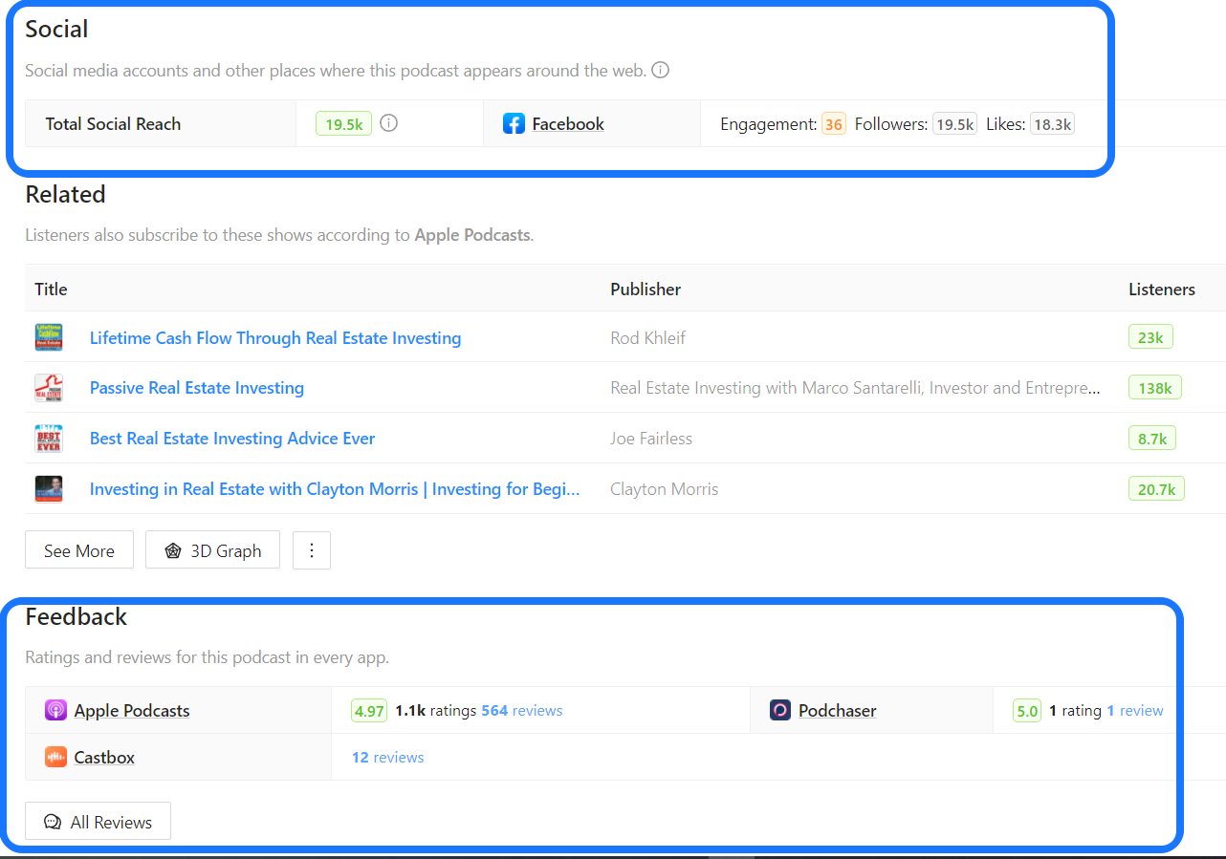
Task: Click the Castbox orange icon
Action: click(55, 758)
